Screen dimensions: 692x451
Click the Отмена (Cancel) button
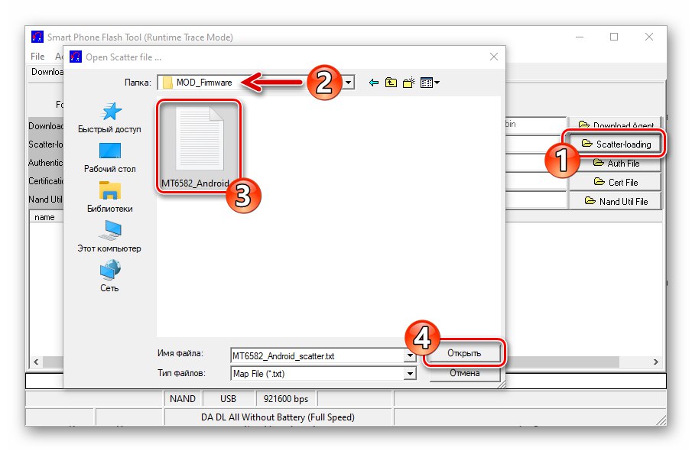click(464, 373)
